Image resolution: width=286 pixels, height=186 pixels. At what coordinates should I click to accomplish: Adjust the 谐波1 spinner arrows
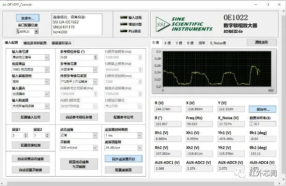26,136
